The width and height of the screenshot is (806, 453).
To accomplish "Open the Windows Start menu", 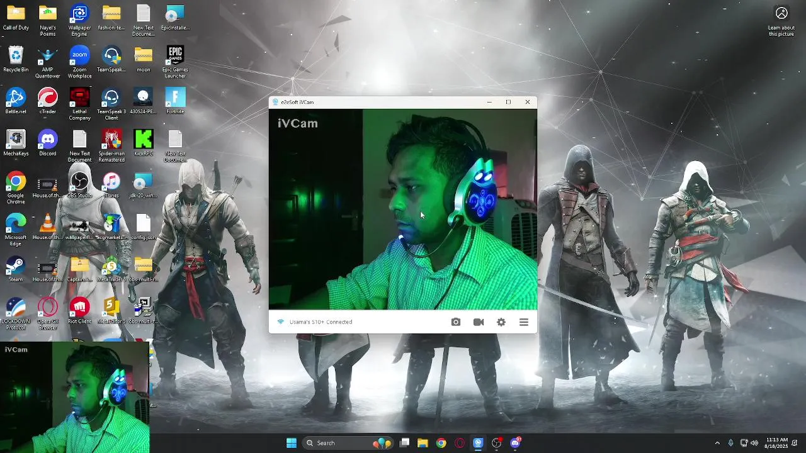I will click(x=292, y=443).
